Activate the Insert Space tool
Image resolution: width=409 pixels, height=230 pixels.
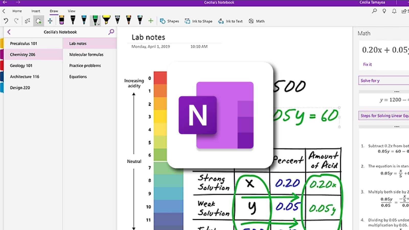click(x=50, y=21)
